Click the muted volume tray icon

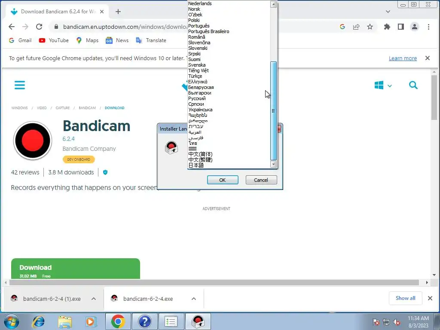tap(397, 322)
